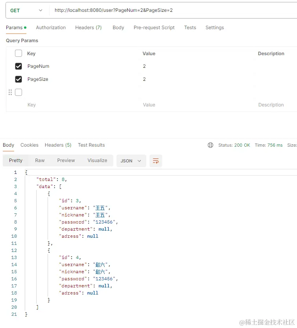
Task: Open the JSON format dropdown
Action: click(x=131, y=161)
